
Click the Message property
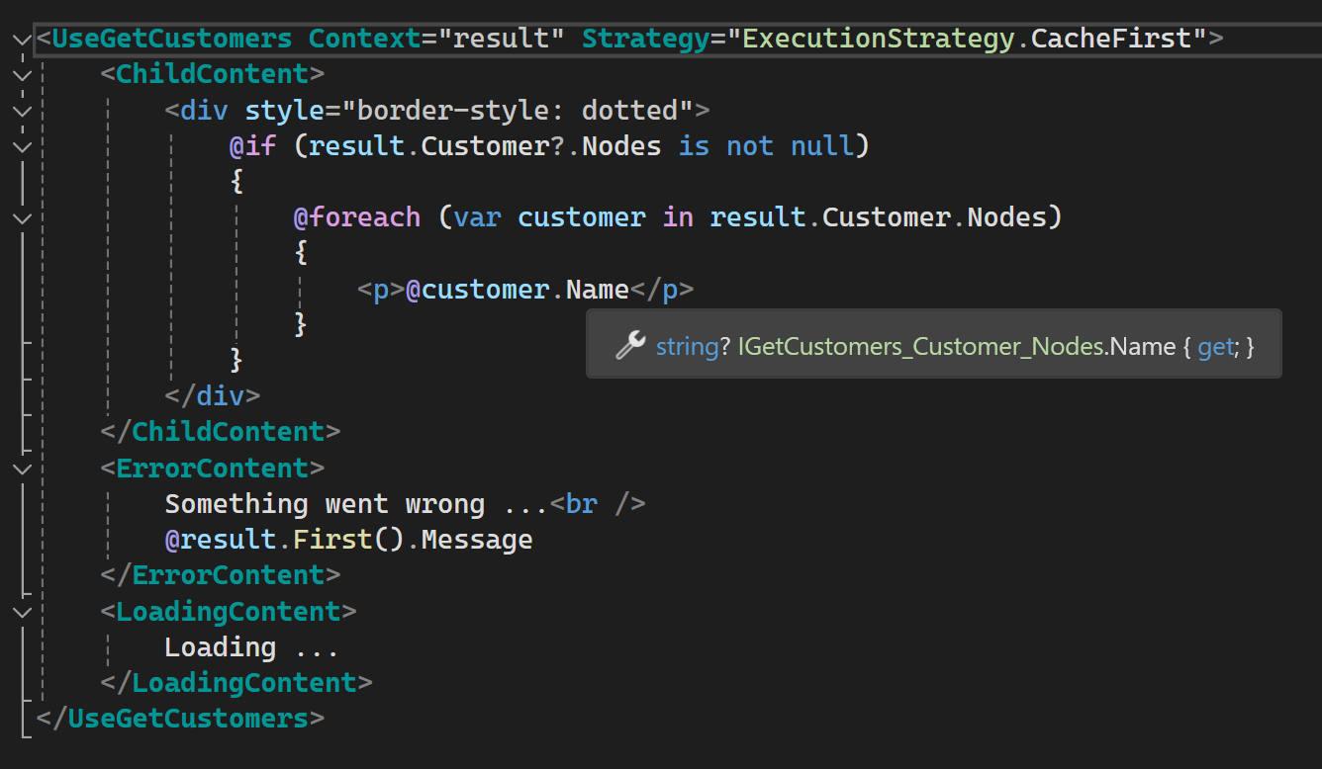pos(477,540)
